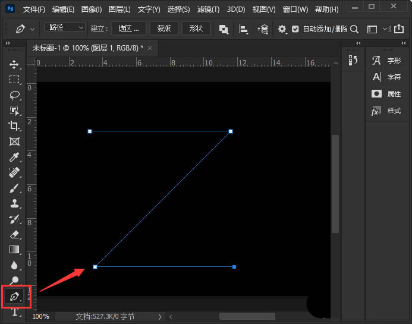Open the History panel icon
Viewport: 412px width, 324px height.
[x=353, y=61]
